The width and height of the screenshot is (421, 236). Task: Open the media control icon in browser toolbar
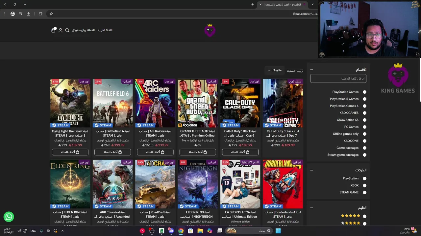pyautogui.click(x=20, y=14)
